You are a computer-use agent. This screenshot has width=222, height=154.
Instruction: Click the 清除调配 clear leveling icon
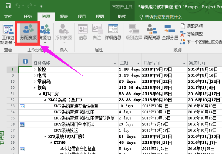191,34
